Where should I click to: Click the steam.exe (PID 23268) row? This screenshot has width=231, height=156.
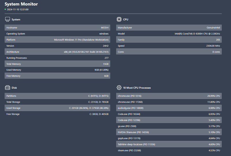tap(169, 150)
